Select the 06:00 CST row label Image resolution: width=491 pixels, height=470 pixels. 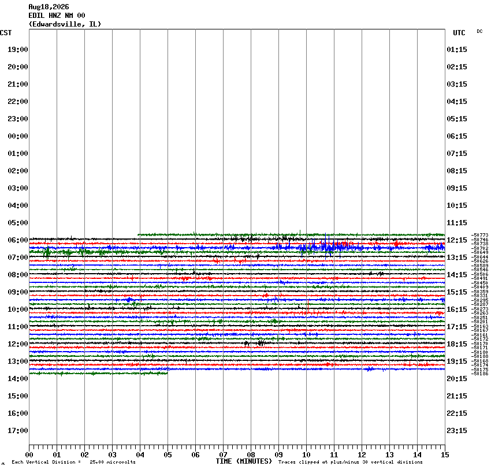[18, 240]
